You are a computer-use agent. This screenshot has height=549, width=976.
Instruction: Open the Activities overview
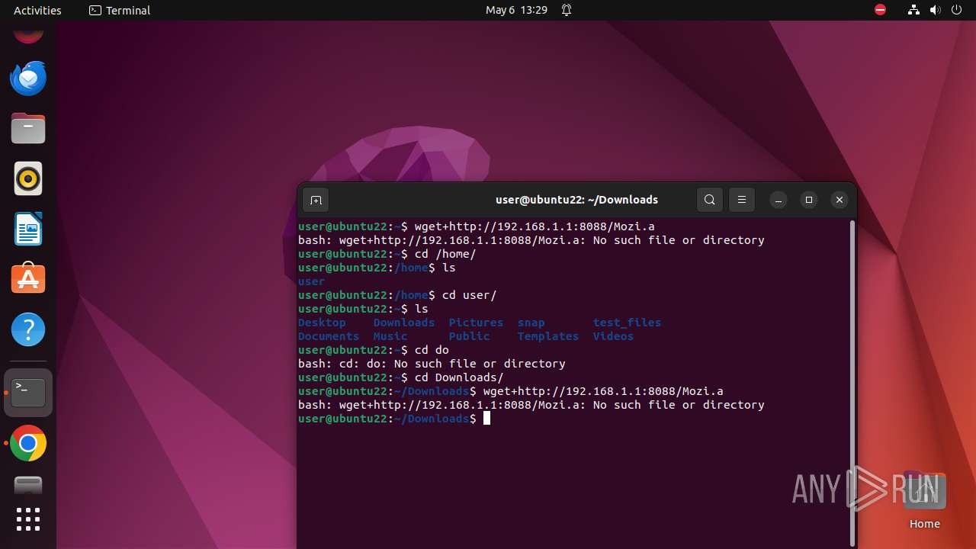pos(37,10)
